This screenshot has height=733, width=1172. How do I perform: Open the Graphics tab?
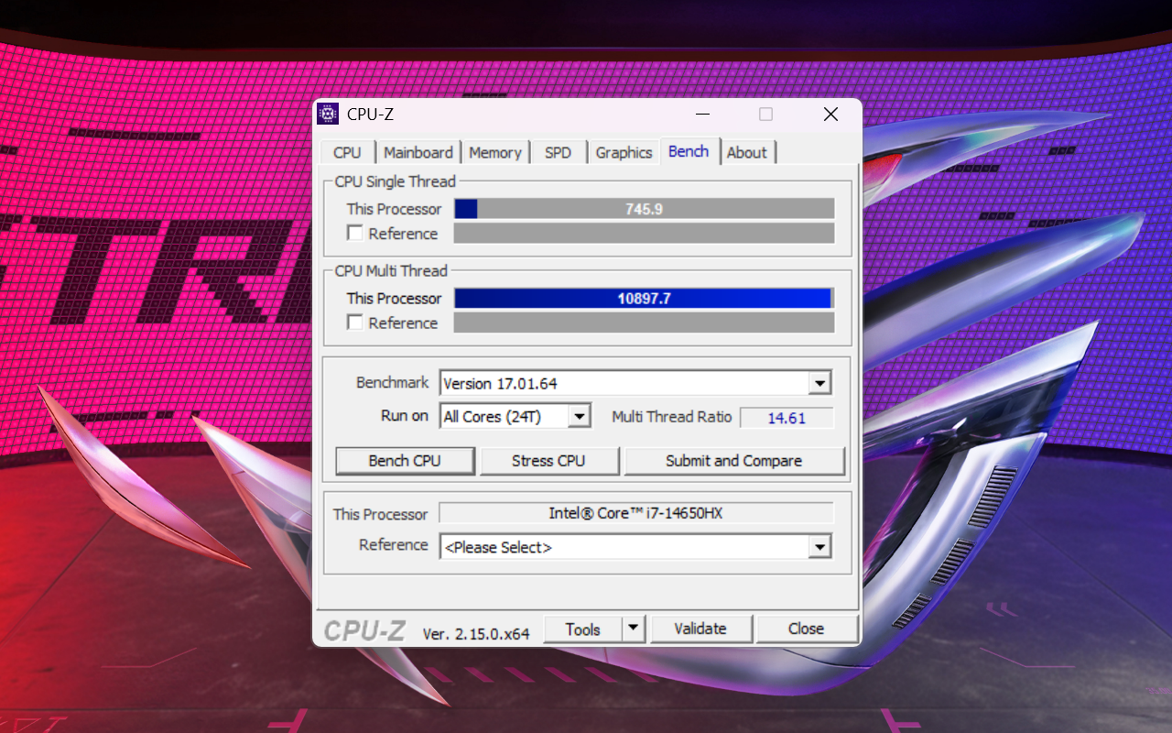click(x=624, y=153)
